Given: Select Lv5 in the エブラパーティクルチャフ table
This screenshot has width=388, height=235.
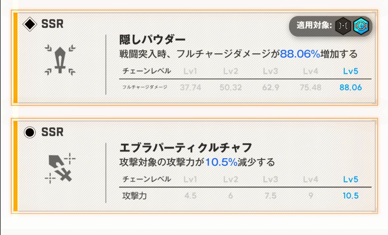Looking at the screenshot, I should [x=351, y=179].
